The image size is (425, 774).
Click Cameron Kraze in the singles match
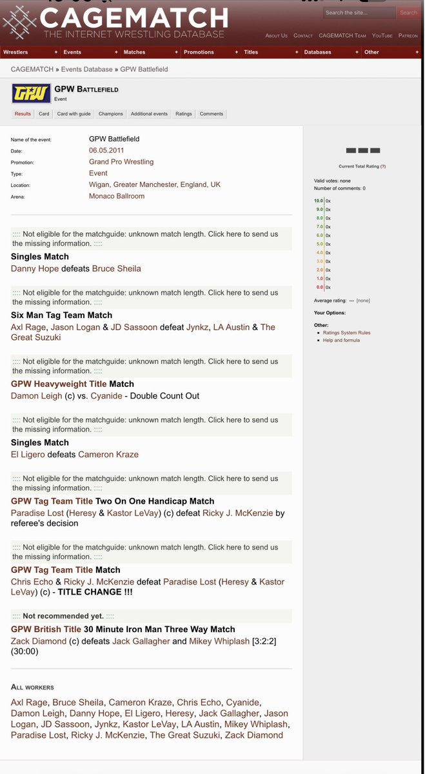coord(108,454)
